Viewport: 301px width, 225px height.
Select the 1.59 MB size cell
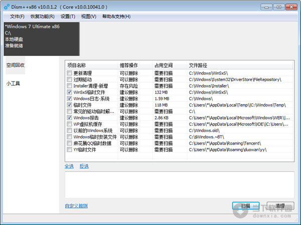coord(162,98)
